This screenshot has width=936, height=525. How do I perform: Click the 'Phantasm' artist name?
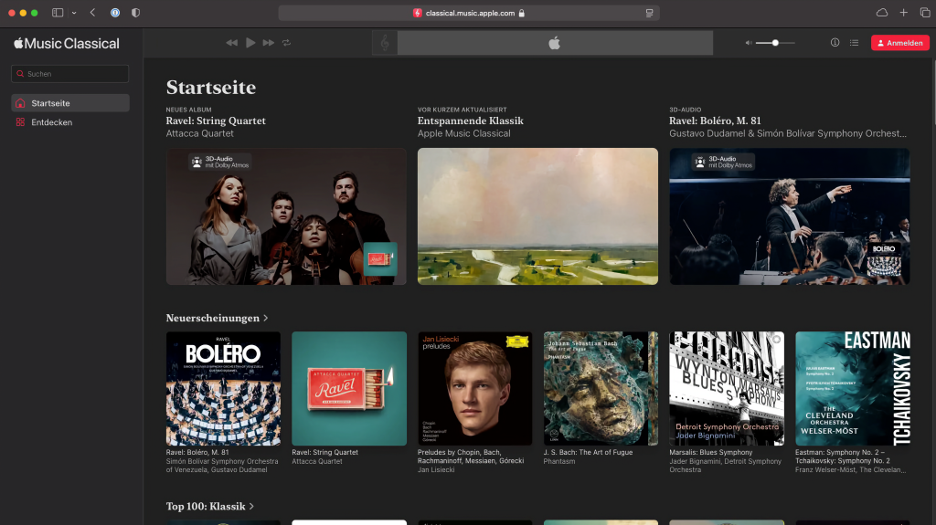click(559, 461)
